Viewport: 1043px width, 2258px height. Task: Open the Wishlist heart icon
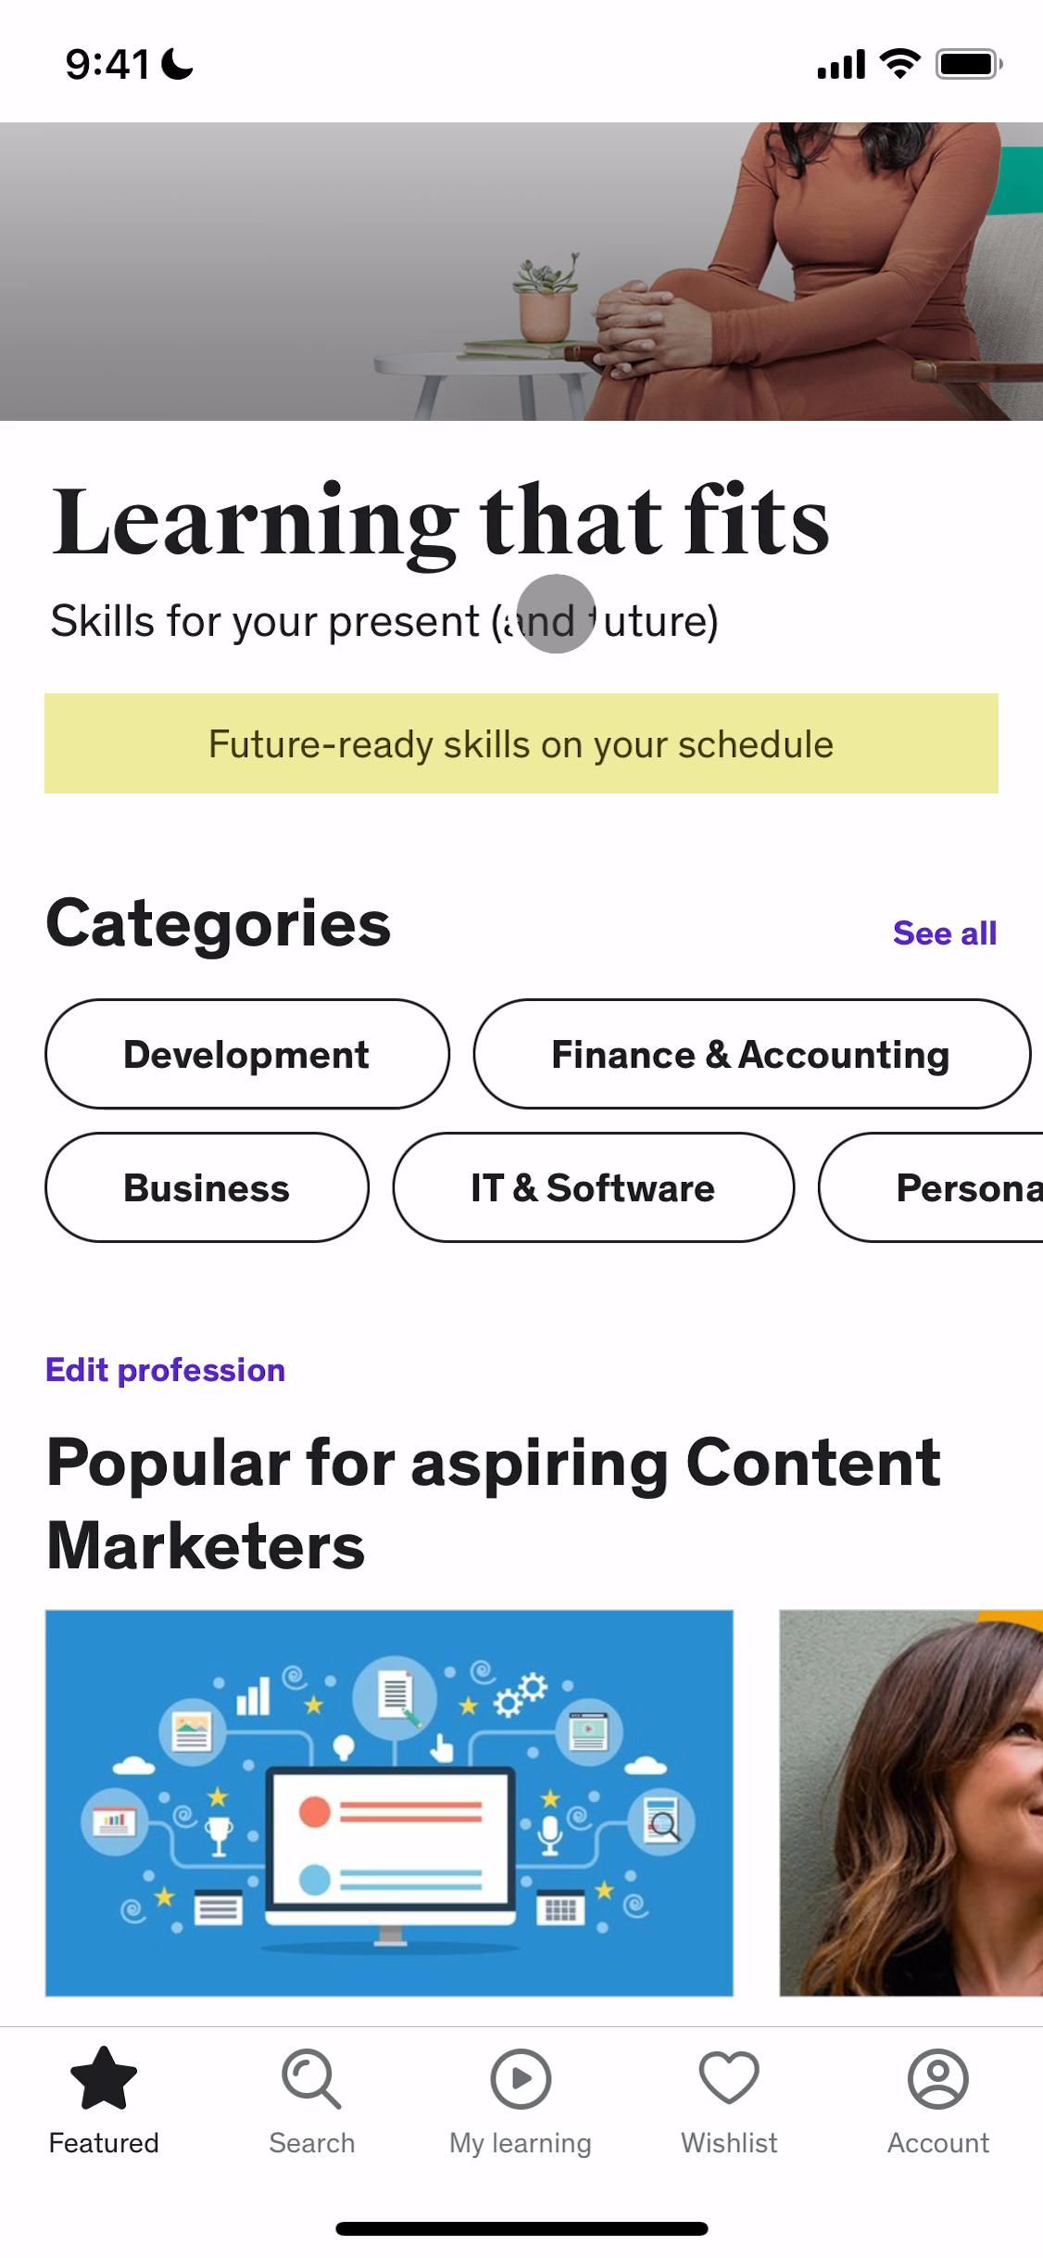(x=729, y=2078)
